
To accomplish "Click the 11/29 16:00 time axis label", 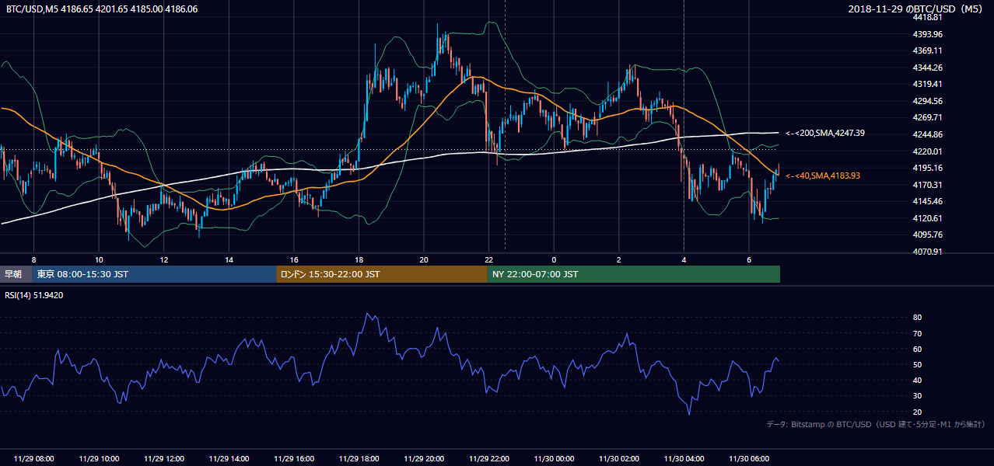I will 294,459.
